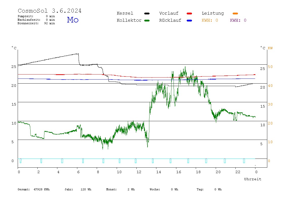Click the 'Monat: 2 Wh' value
Image resolution: width=290 pixels, height=205 pixels.
(120, 189)
